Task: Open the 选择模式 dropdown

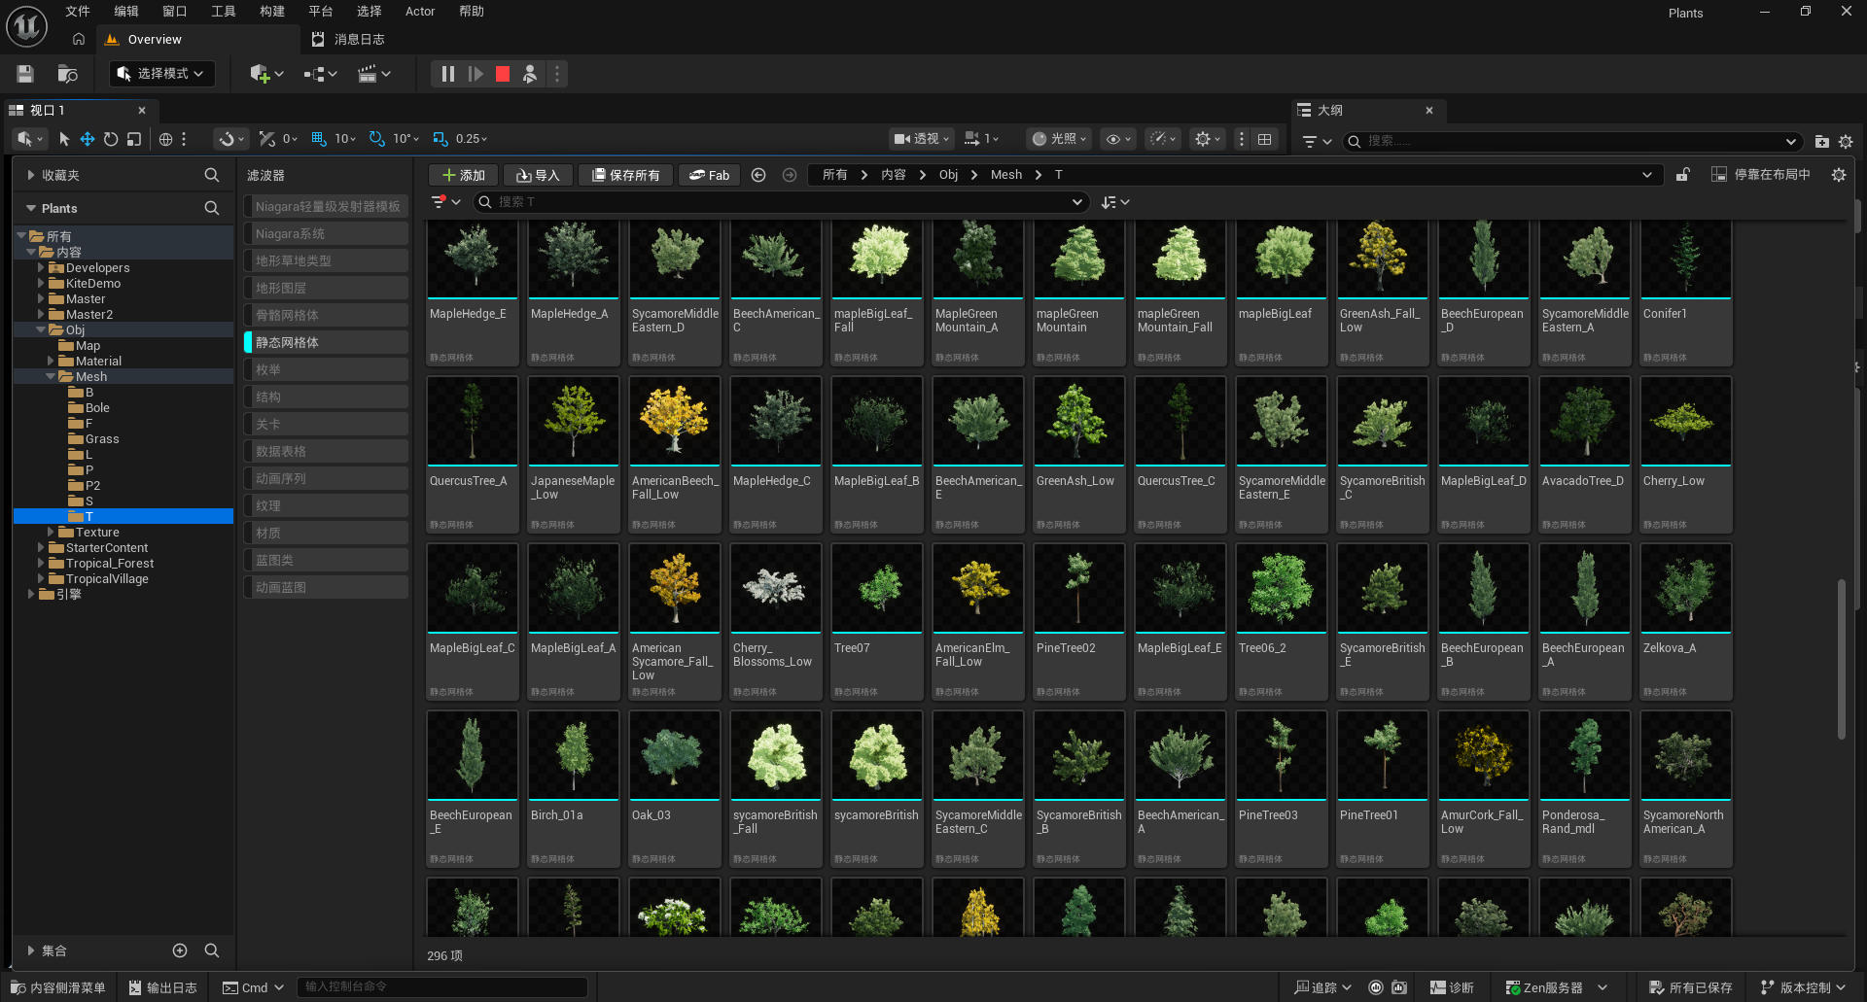Action: [x=161, y=74]
